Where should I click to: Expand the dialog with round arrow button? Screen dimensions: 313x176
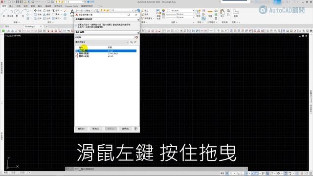pyautogui.click(x=135, y=129)
